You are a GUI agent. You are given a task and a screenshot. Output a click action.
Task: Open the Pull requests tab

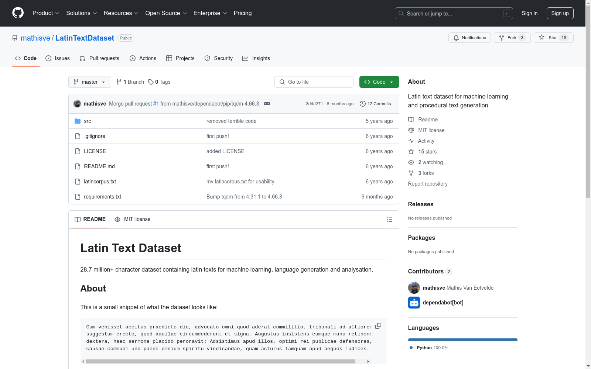coord(99,58)
